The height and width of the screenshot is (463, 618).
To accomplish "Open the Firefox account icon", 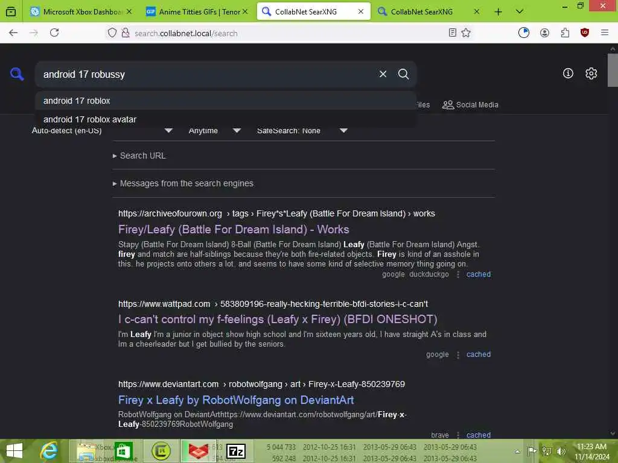I will tap(545, 33).
